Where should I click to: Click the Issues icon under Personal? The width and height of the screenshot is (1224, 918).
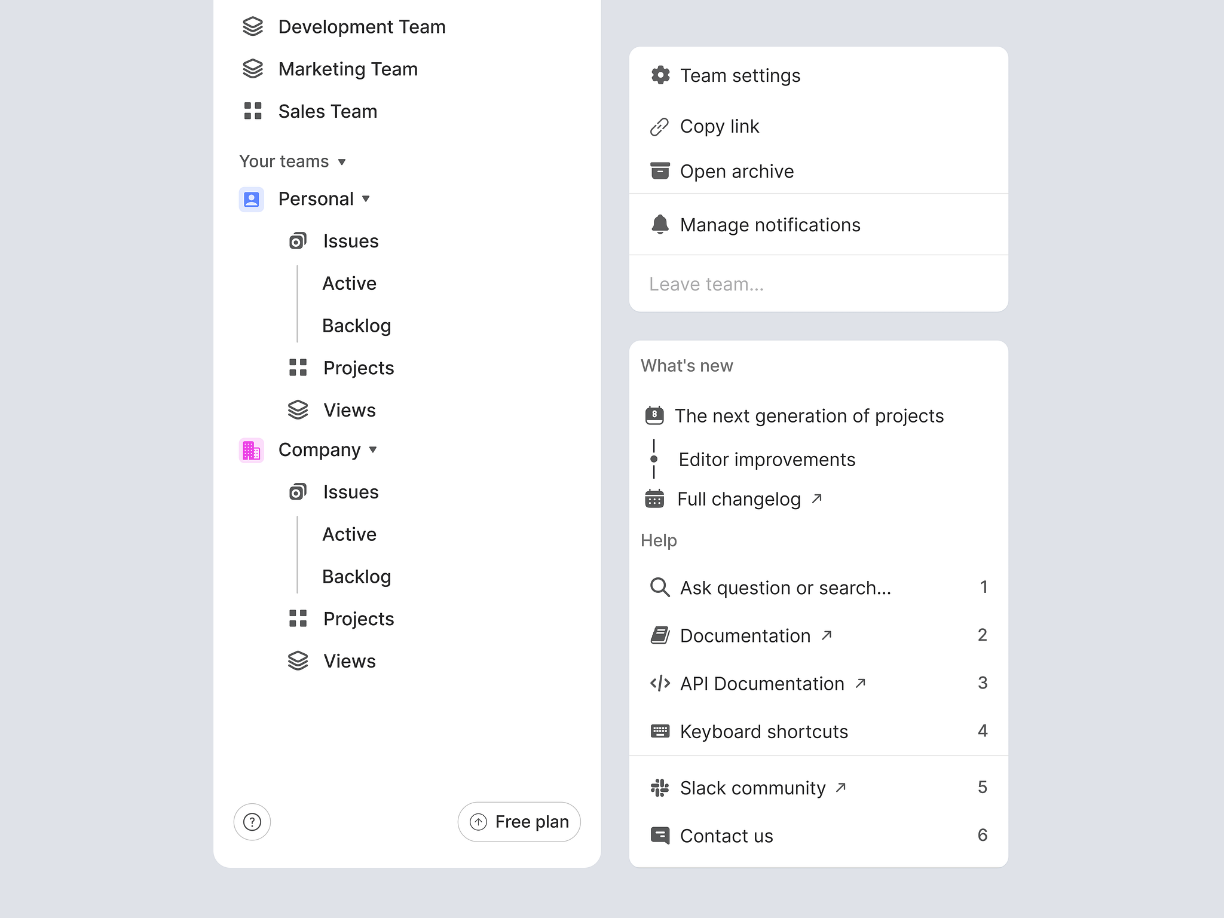tap(297, 241)
